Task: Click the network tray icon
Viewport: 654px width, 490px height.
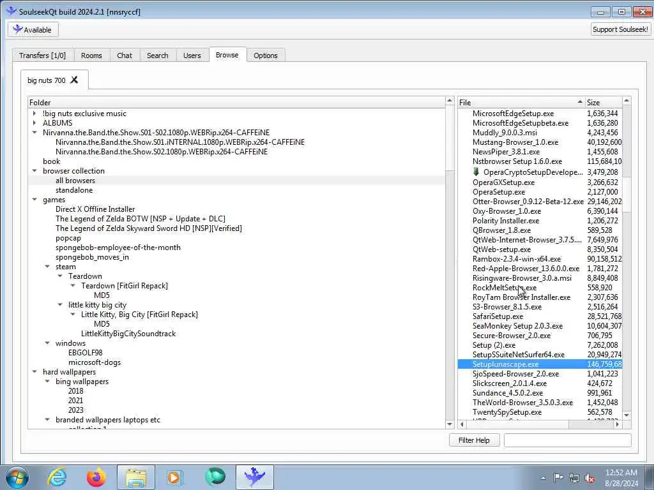Action: coord(574,479)
